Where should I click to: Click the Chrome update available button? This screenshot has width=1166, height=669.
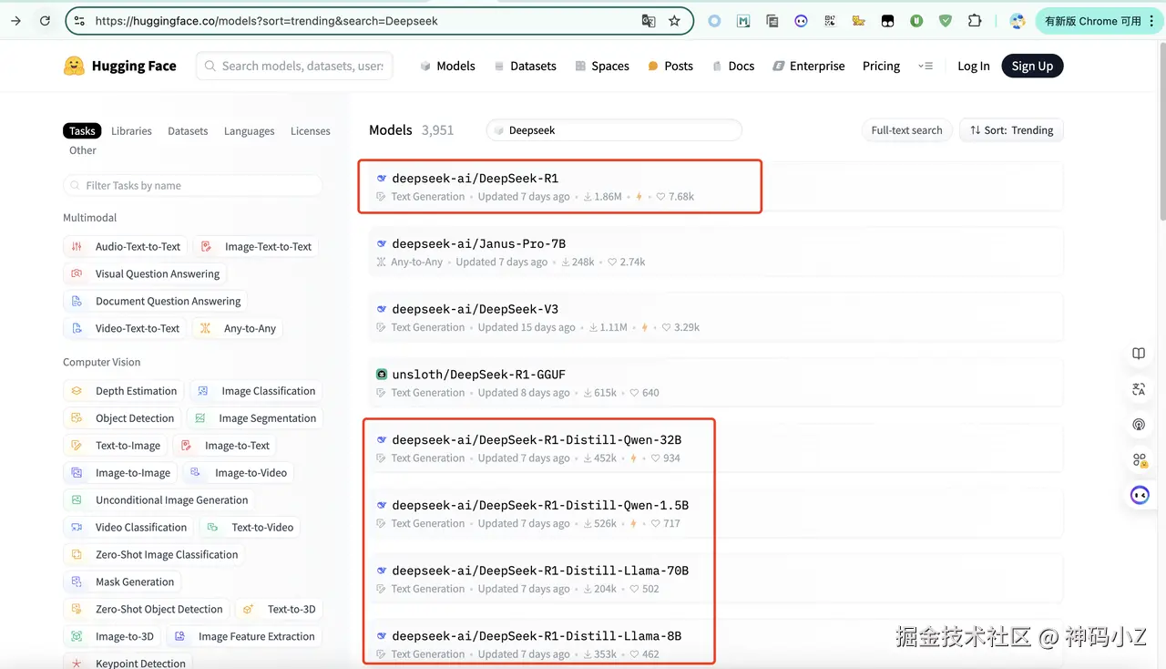(1100, 20)
